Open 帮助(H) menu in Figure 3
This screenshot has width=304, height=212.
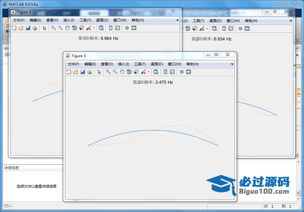193,64
